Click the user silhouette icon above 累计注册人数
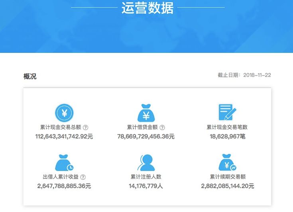293x212 pixels. pos(146,163)
